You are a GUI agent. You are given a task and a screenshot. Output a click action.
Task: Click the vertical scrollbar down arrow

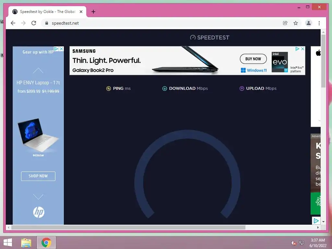pos(323,222)
